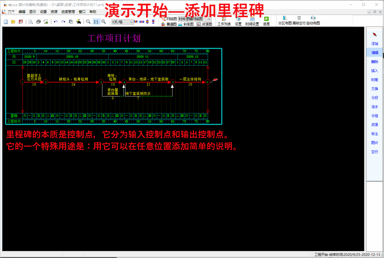Switch to 斜率图 slope chart view
Image resolution: width=384 pixels, height=258 pixels.
pyautogui.click(x=186, y=24)
